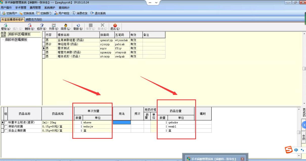Click 切换部门 switch department icon
This screenshot has width=306, height=161.
pyautogui.click(x=38, y=13)
